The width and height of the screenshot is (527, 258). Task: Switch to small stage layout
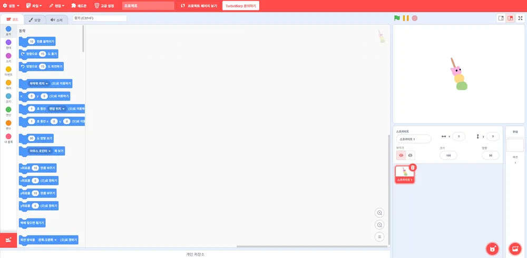click(501, 18)
